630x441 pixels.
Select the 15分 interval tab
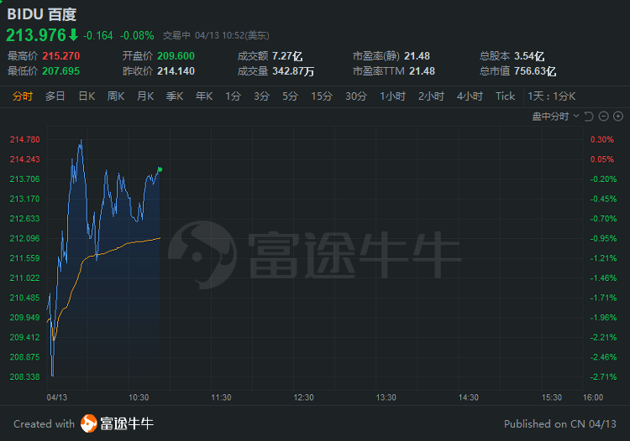[x=322, y=96]
